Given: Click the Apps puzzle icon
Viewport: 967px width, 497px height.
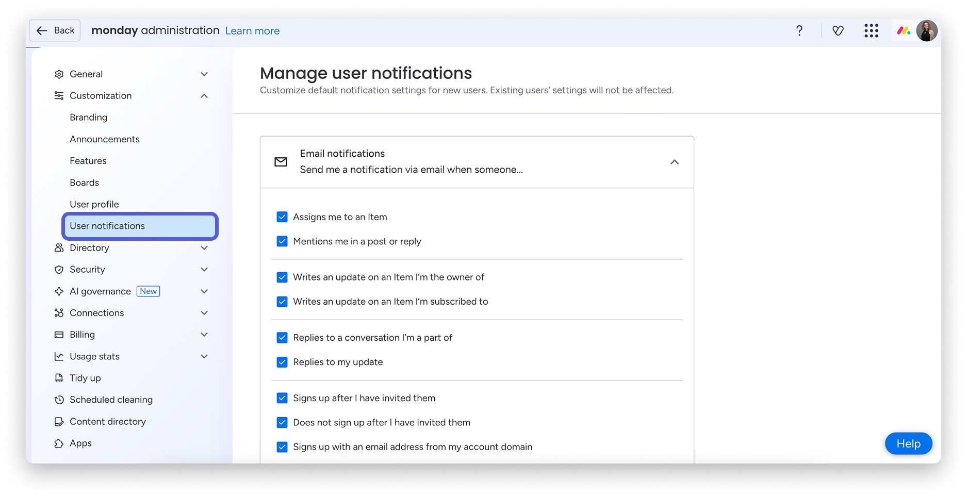Looking at the screenshot, I should coord(59,443).
